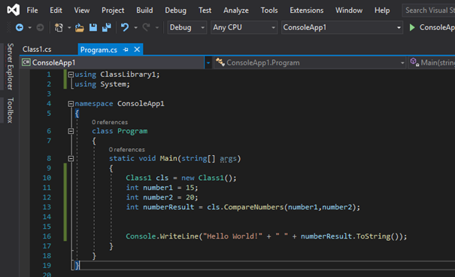Open the undo history dropdown arrow
455x277 pixels.
135,28
